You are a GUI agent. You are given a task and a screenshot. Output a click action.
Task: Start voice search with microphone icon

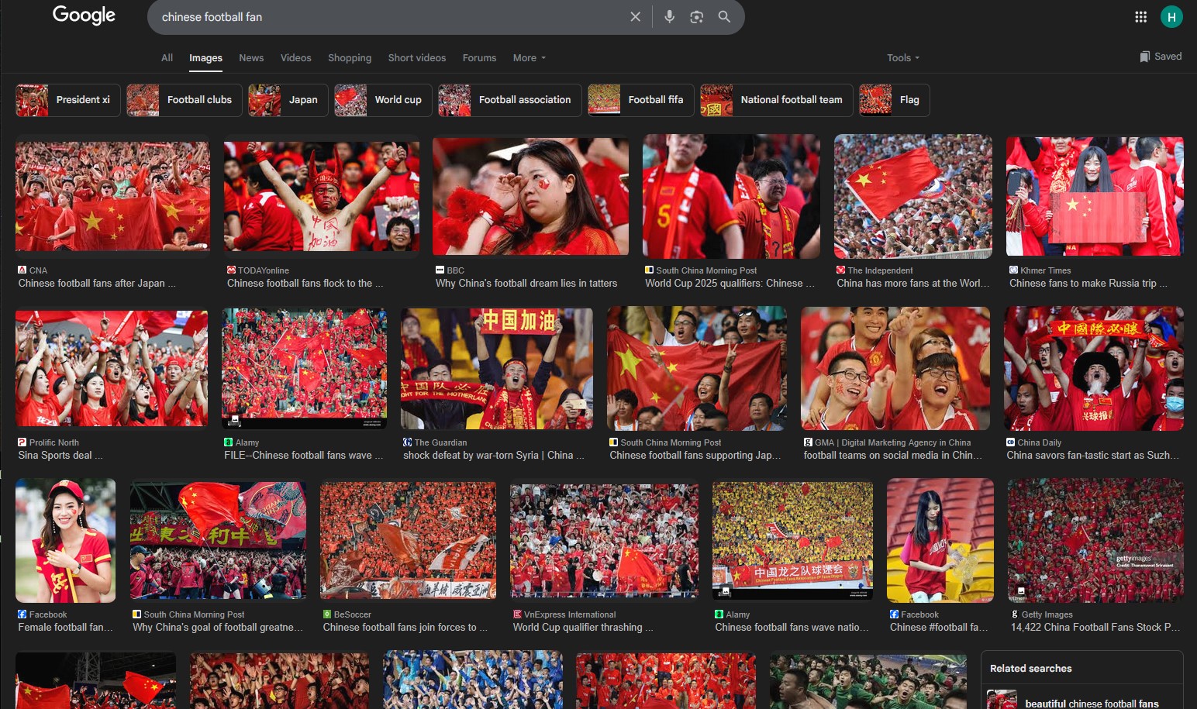click(x=670, y=17)
